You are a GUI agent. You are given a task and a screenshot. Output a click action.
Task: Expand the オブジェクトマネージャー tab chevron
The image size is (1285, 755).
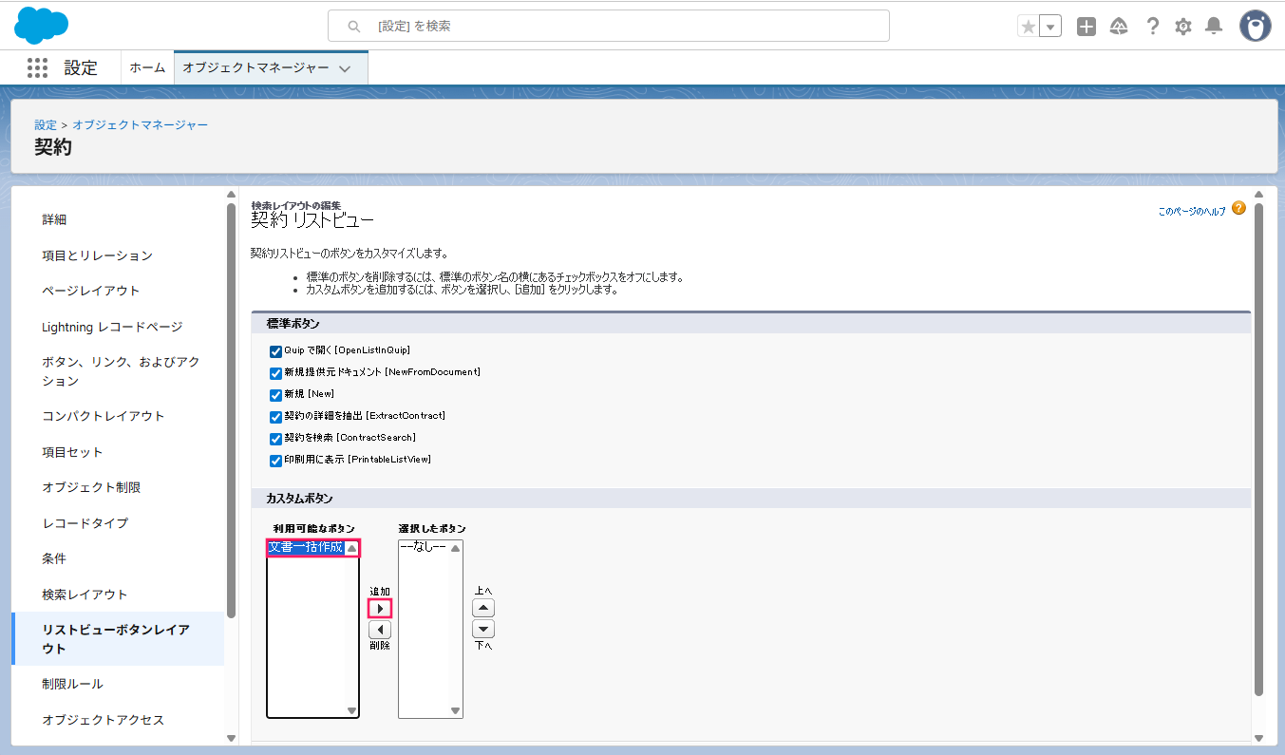[x=345, y=68]
